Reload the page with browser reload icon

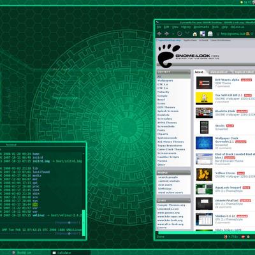(180, 34)
